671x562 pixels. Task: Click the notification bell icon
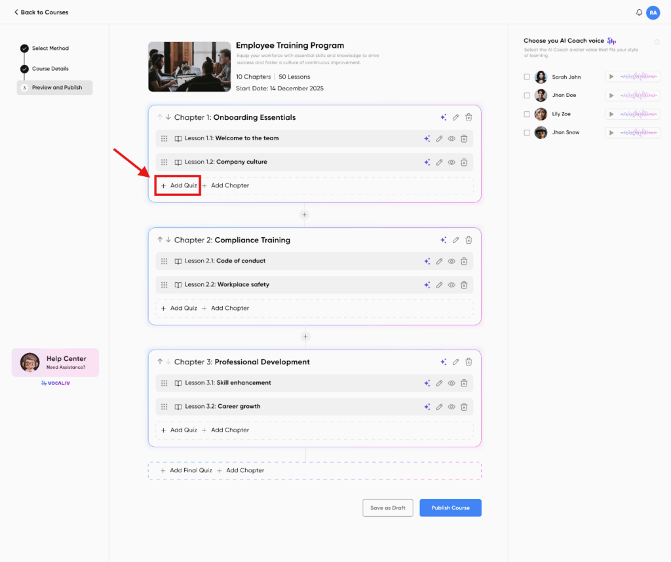point(639,12)
